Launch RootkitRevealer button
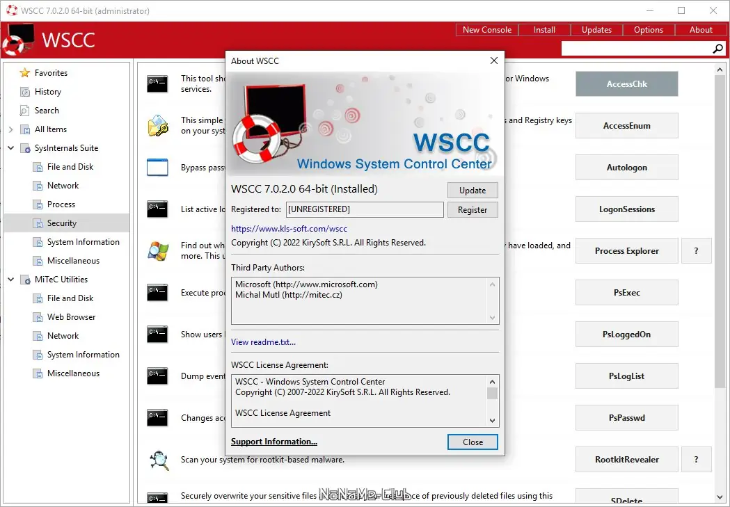 point(626,460)
